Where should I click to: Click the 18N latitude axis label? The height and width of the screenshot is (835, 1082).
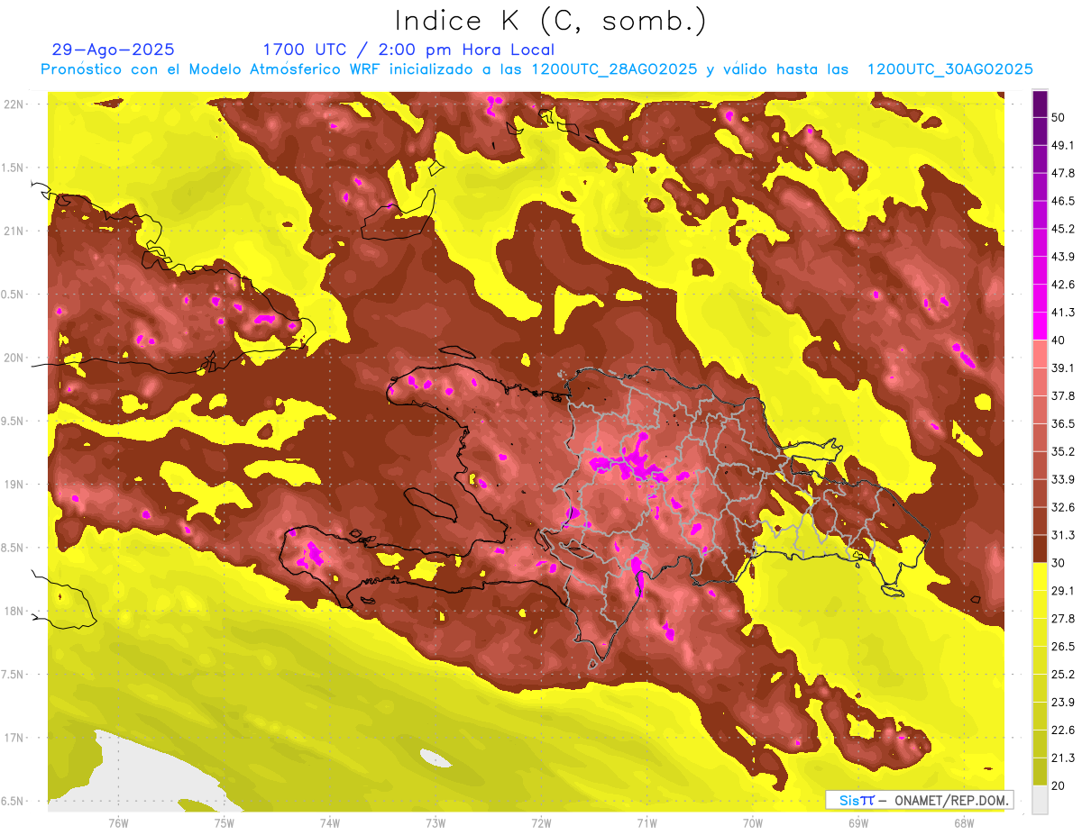[15, 611]
